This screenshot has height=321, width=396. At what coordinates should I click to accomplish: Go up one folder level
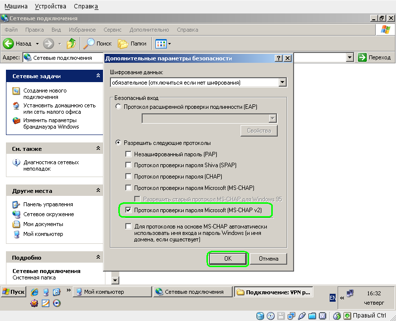71,44
